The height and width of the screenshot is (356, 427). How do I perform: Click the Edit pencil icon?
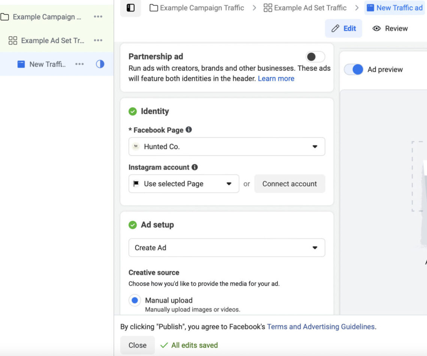click(x=337, y=28)
